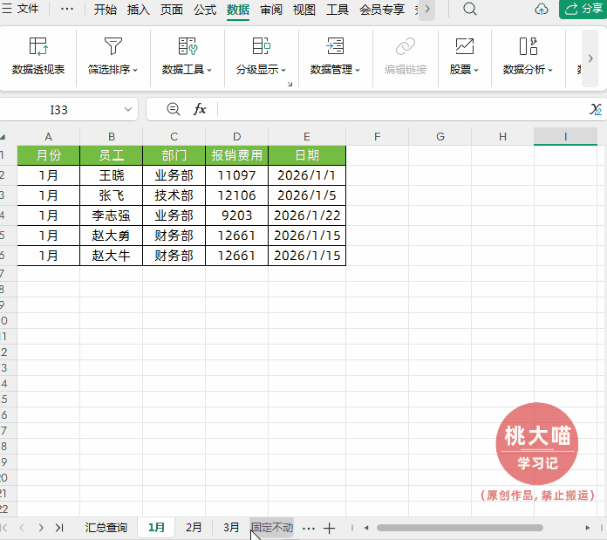607x540 pixels.
Task: Go to previous sheet arrow
Action: click(22, 528)
